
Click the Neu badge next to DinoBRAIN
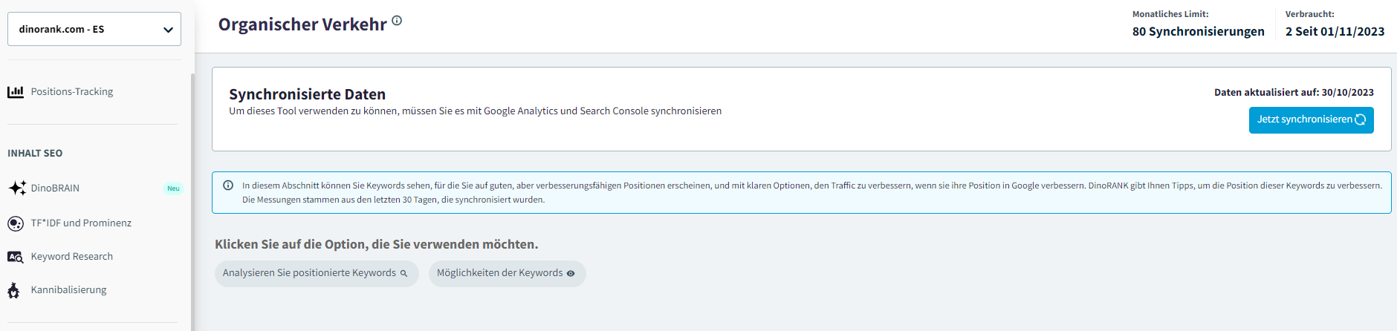pyautogui.click(x=173, y=189)
